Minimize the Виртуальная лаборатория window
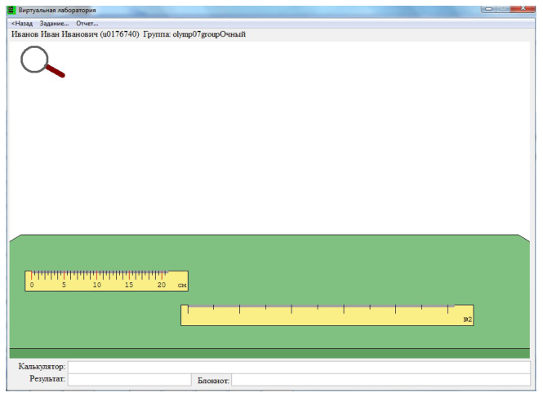This screenshot has height=397, width=543. (488, 8)
